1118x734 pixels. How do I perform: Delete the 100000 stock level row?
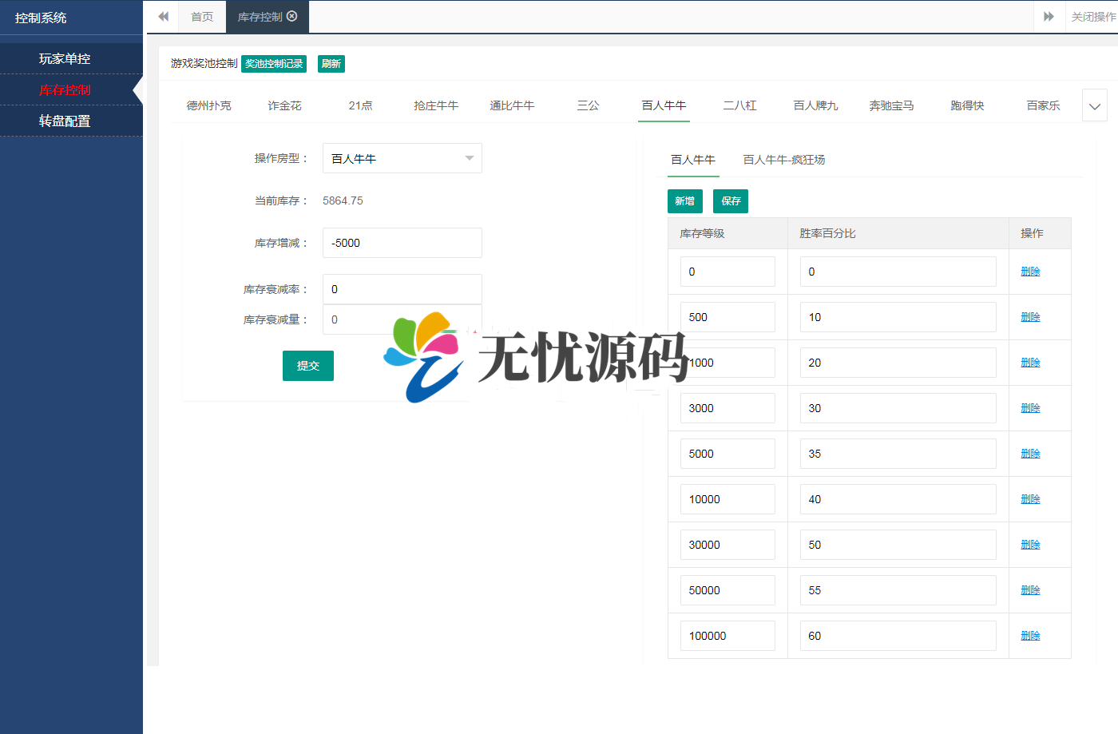tap(1030, 635)
